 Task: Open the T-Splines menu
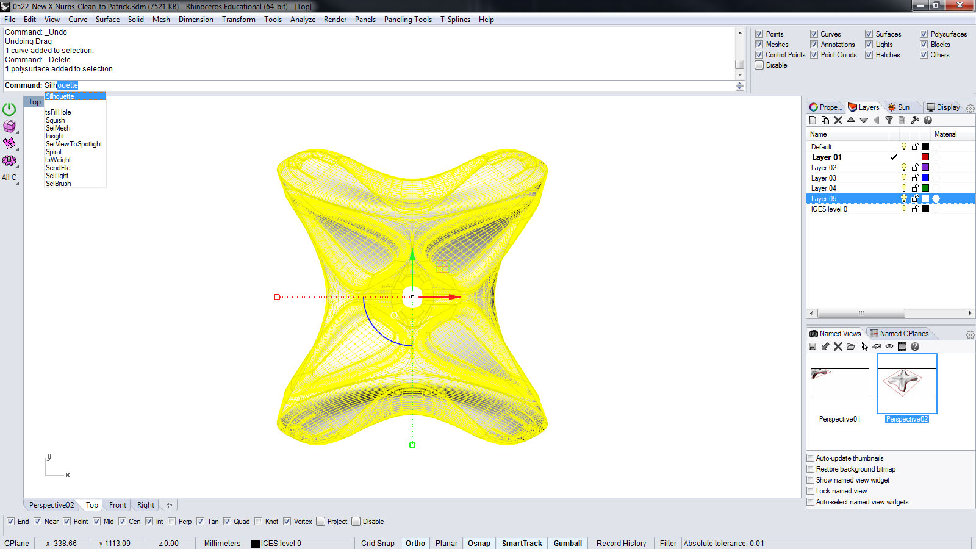click(x=455, y=20)
